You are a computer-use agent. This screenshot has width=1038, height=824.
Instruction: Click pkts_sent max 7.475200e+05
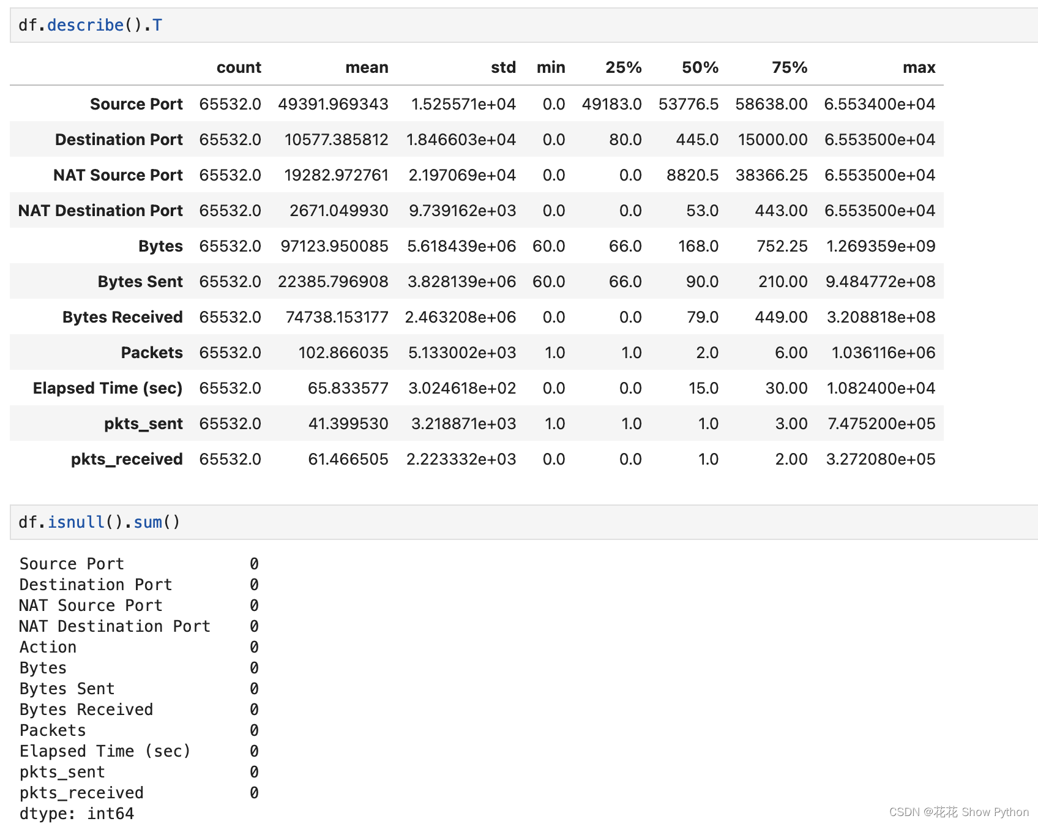click(881, 424)
